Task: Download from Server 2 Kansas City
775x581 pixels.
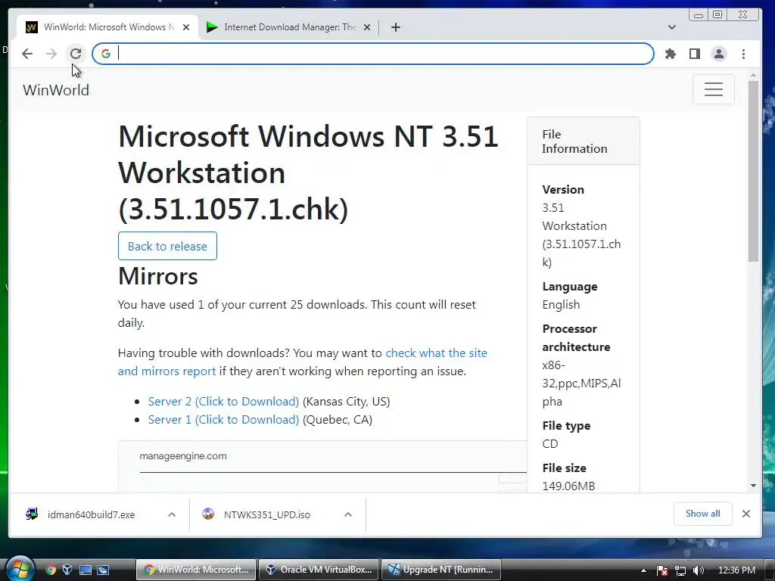Action: click(x=223, y=401)
